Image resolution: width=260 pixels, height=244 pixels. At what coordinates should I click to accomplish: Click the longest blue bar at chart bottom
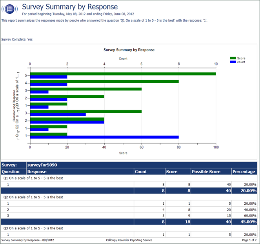(104, 137)
